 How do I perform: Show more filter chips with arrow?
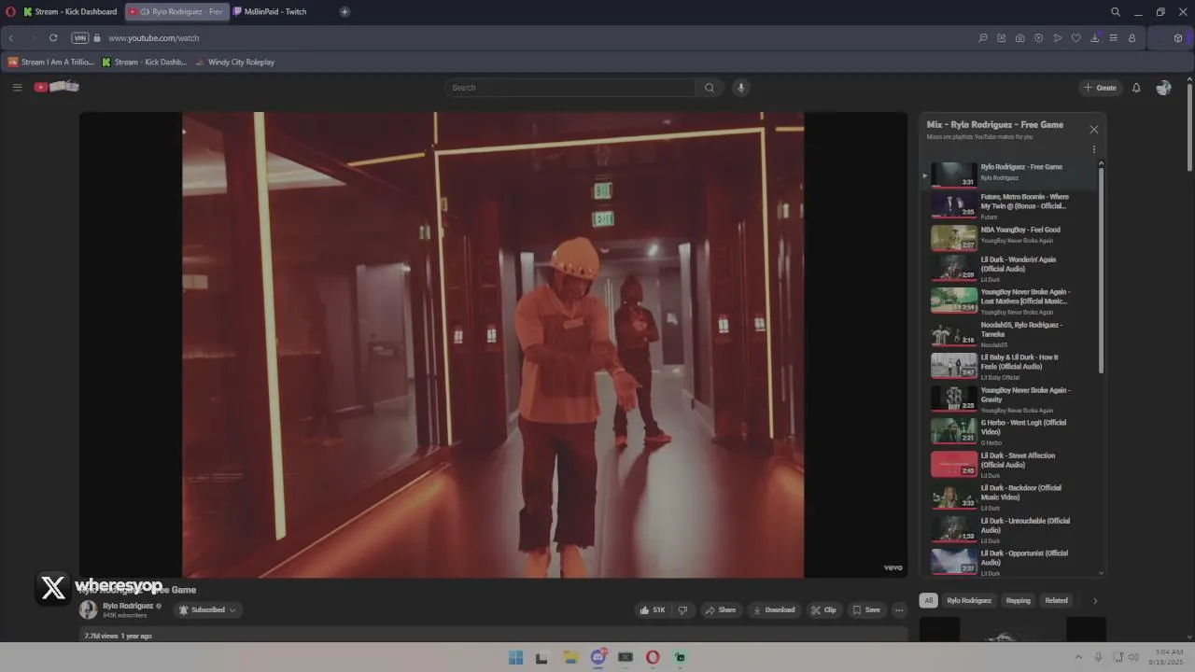coord(1095,600)
